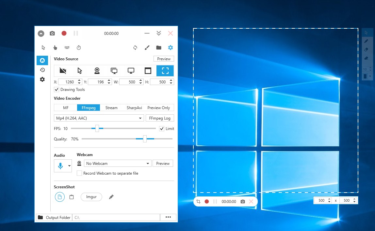Viewport: 375px width, 231px height.
Task: Open the Configure gear sidebar tab
Action: pyautogui.click(x=42, y=79)
